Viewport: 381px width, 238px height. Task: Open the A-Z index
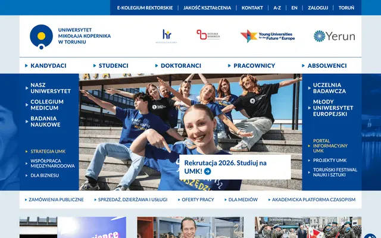[277, 8]
